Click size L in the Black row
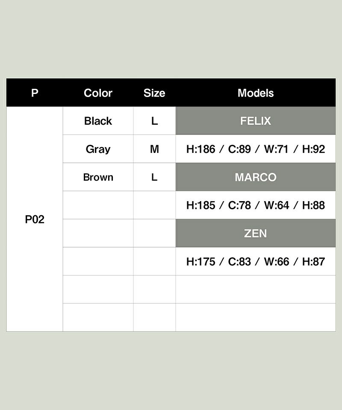 click(154, 121)
